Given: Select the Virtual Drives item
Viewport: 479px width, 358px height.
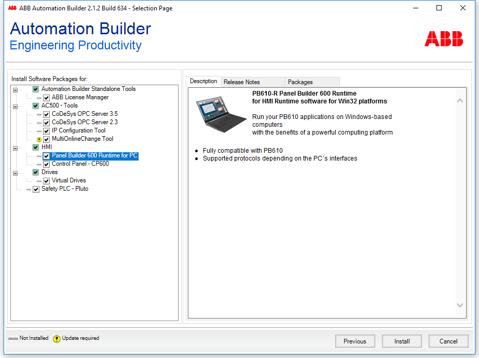Looking at the screenshot, I should pos(69,180).
